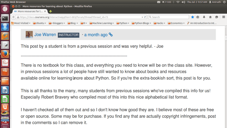
Task: Open the system power gear menu
Action: (x=224, y=2)
